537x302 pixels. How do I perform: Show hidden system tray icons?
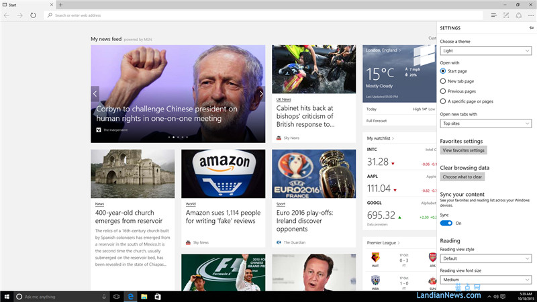click(489, 297)
